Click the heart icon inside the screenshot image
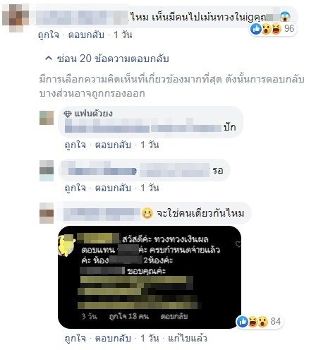 coord(238,244)
